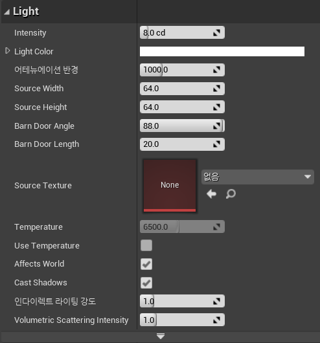Image resolution: width=320 pixels, height=343 pixels.
Task: Show advanced Light properties arrow
Action: pos(161,337)
